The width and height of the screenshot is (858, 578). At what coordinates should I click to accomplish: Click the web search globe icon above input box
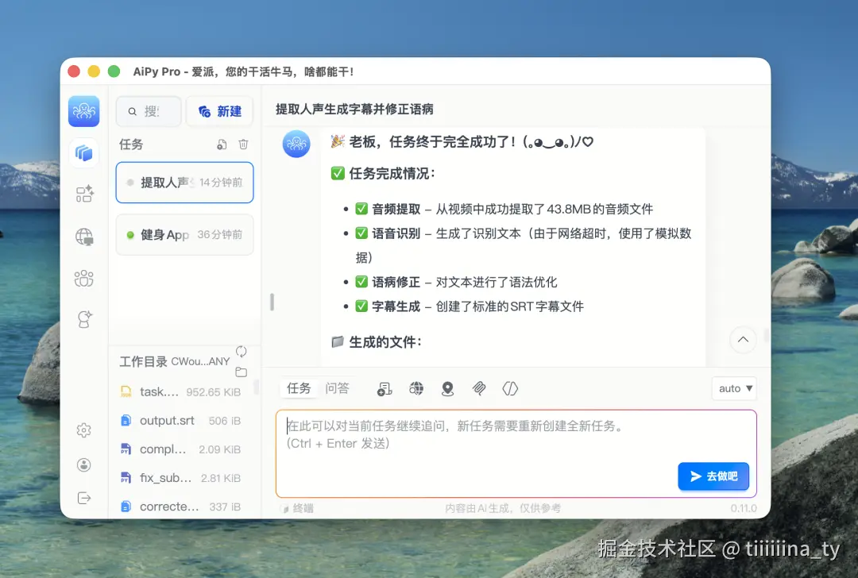point(416,388)
